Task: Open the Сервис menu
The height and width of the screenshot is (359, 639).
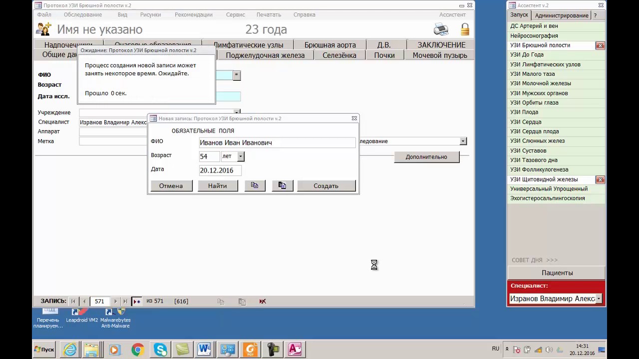Action: (x=236, y=15)
